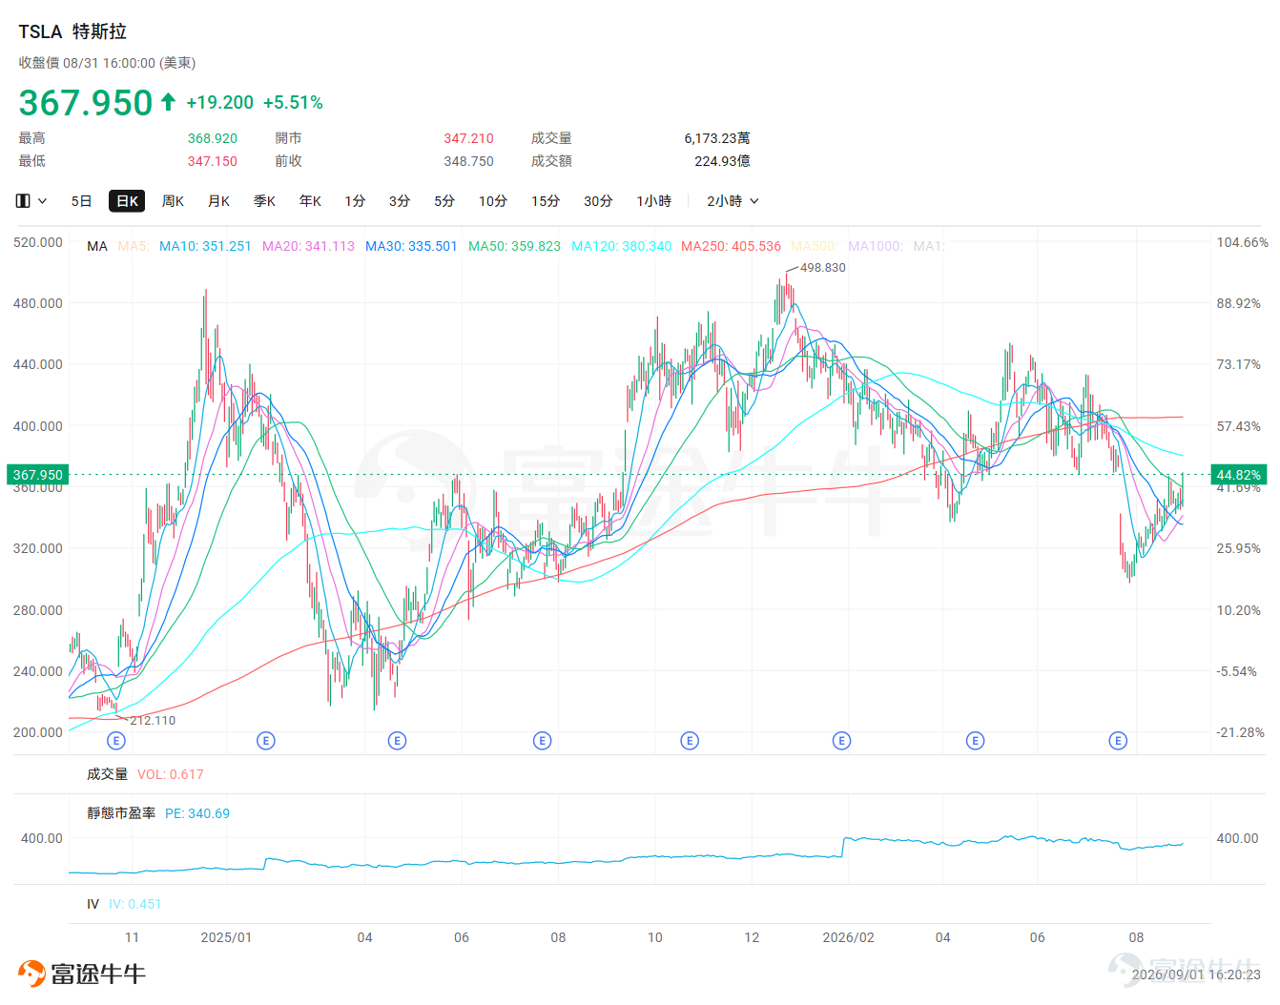Open the 月K monthly chart
1280x1005 pixels.
pyautogui.click(x=218, y=201)
